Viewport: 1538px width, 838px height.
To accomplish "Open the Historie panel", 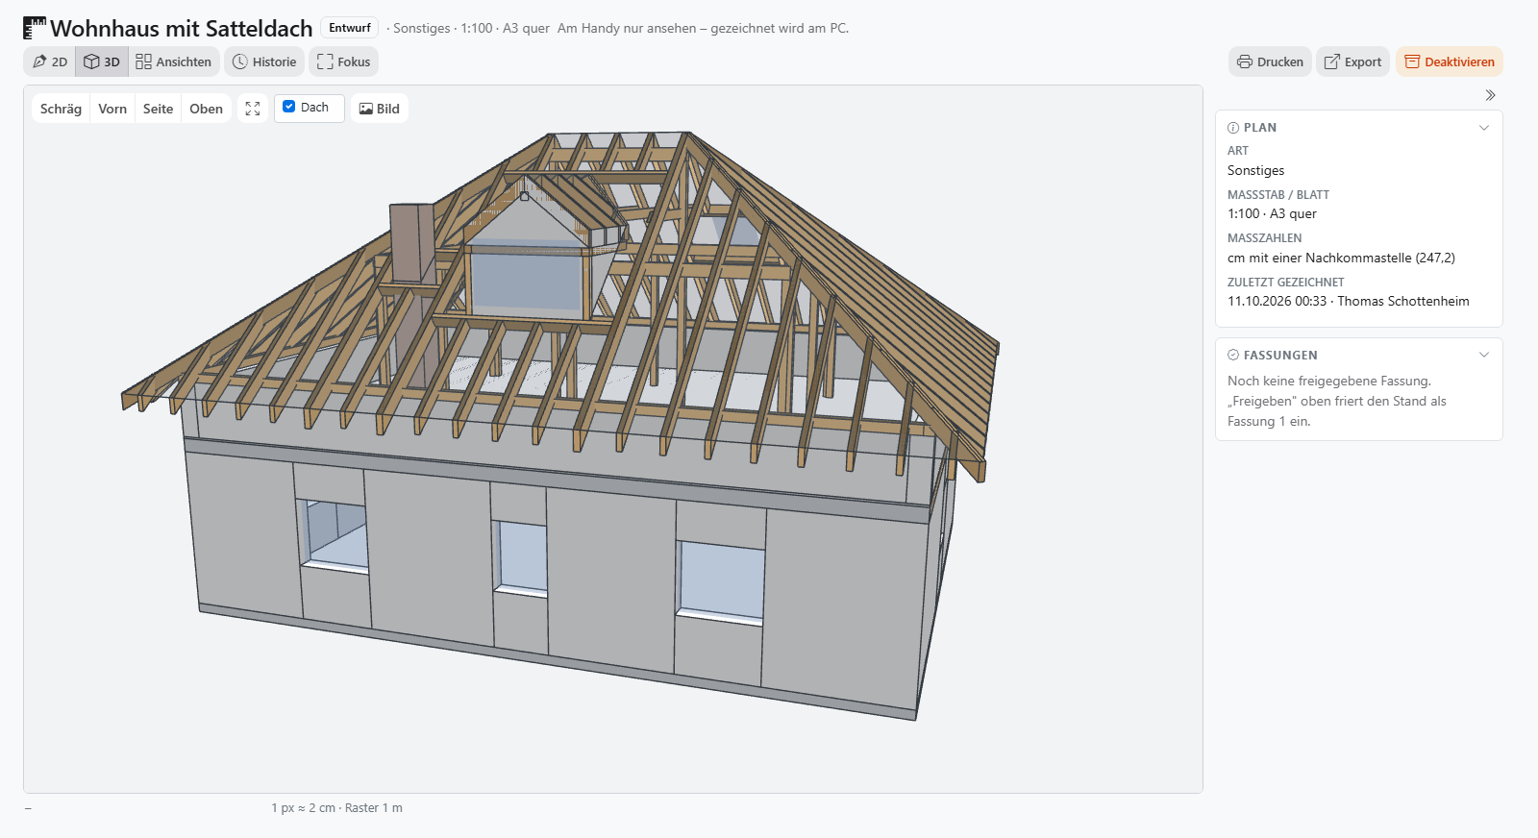I will click(264, 62).
